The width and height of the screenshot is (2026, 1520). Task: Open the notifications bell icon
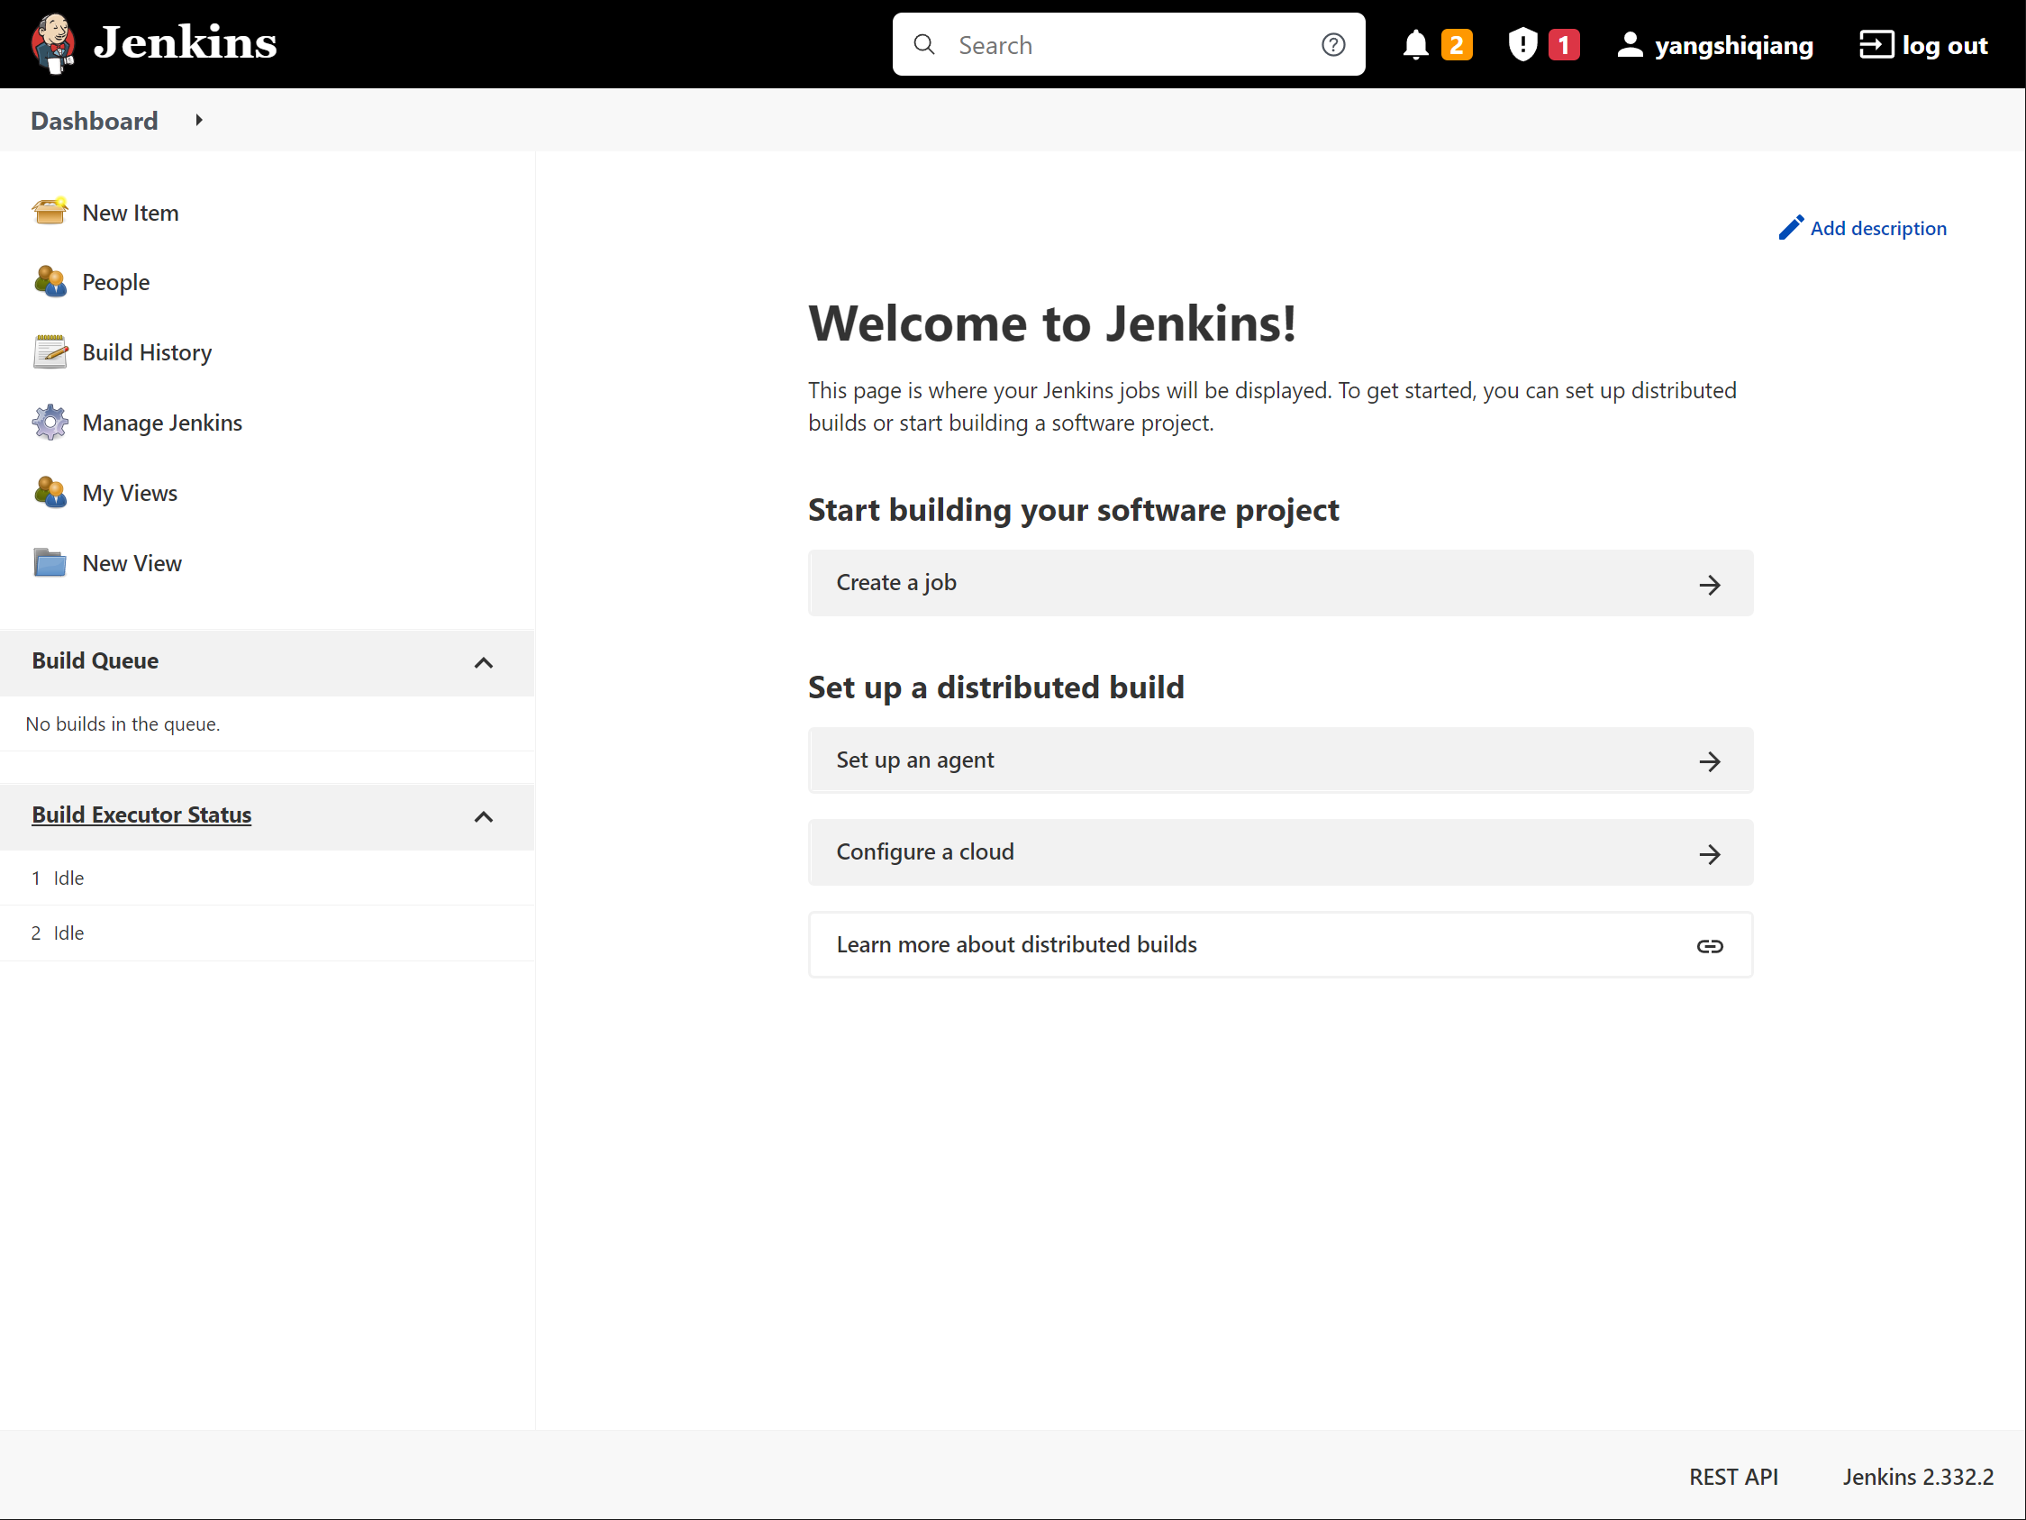coord(1416,44)
